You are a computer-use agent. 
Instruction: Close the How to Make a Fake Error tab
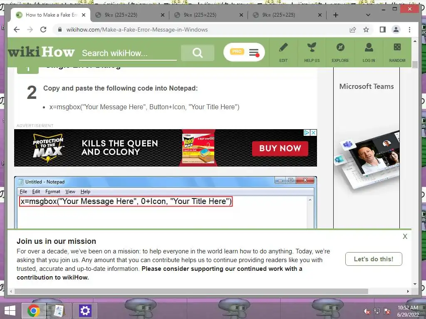[84, 15]
